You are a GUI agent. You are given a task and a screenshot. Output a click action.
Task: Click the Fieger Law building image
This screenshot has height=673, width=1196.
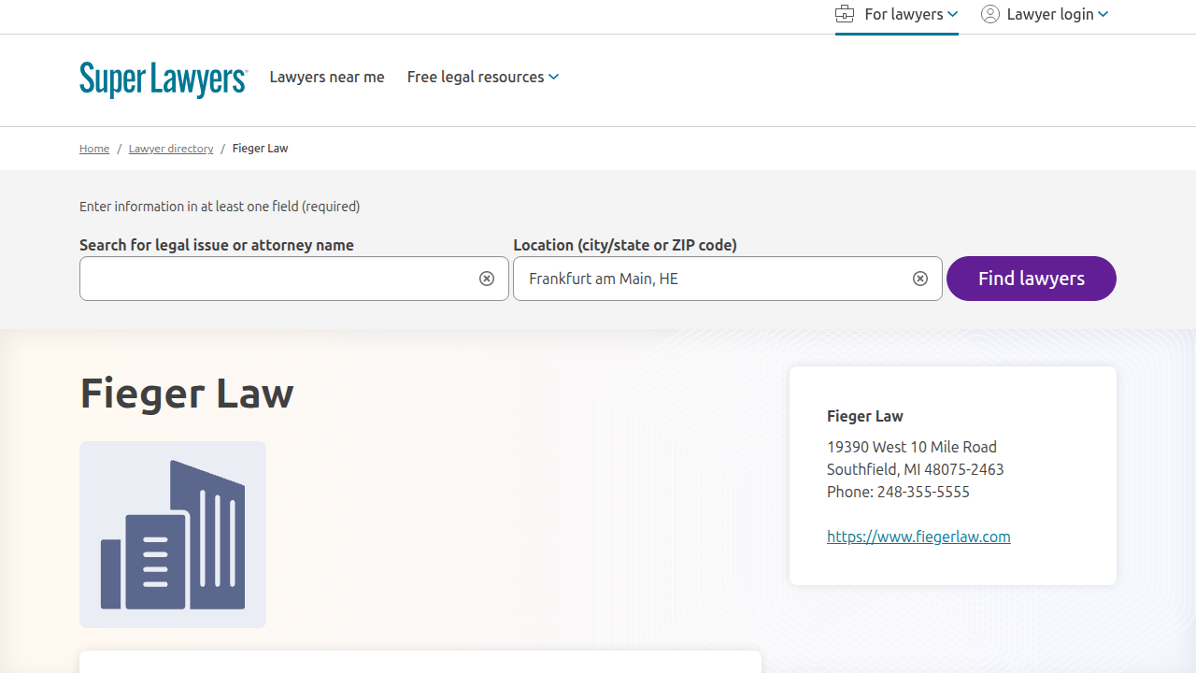(173, 535)
